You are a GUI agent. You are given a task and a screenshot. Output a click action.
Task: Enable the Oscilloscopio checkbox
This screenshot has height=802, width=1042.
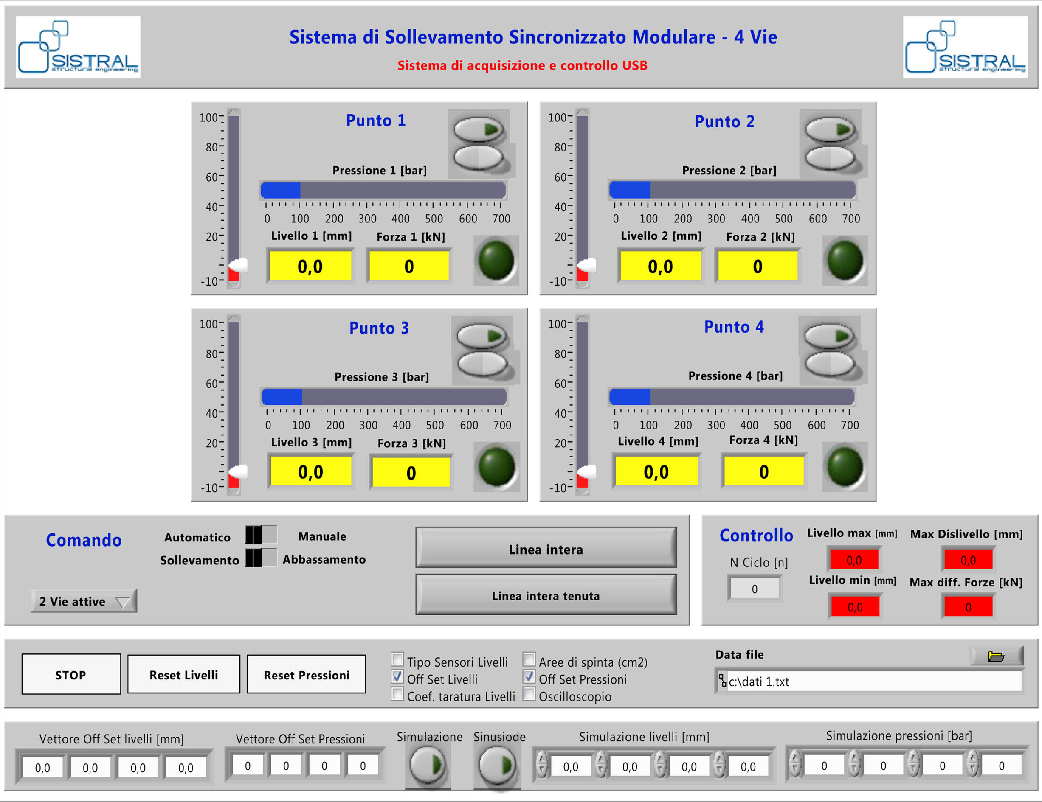coord(529,694)
